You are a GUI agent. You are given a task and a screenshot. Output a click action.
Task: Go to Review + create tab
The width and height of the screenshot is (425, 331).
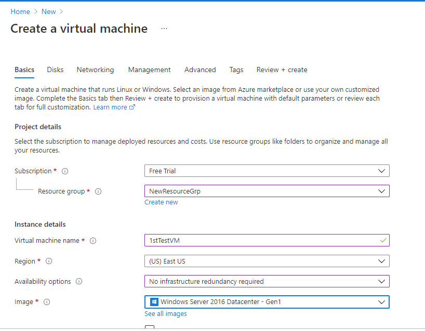pos(282,70)
